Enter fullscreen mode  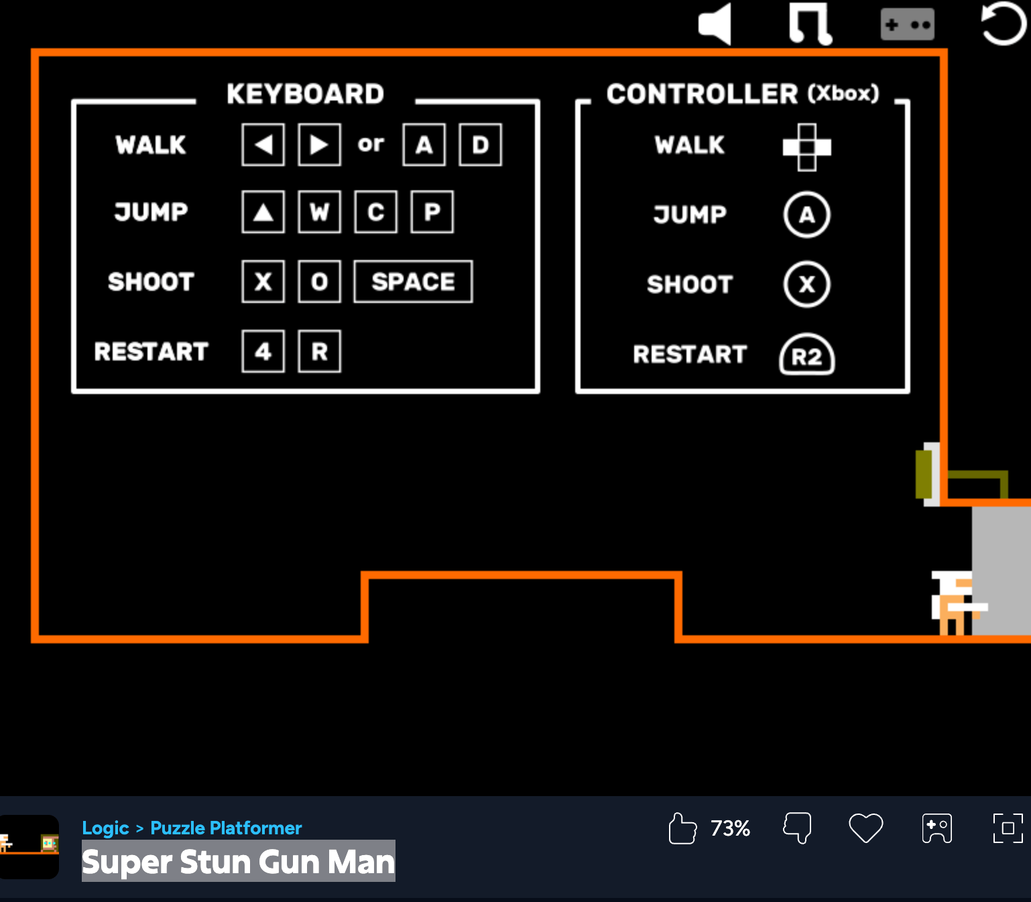click(x=1008, y=828)
